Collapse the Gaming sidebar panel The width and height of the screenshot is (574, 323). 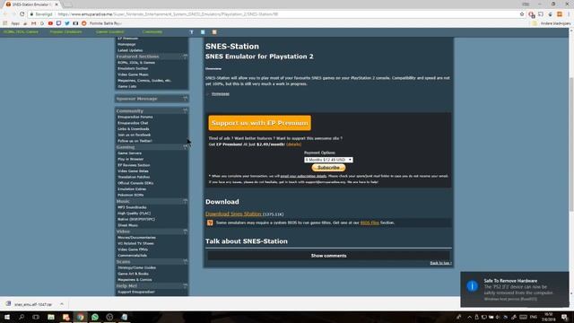[186, 147]
